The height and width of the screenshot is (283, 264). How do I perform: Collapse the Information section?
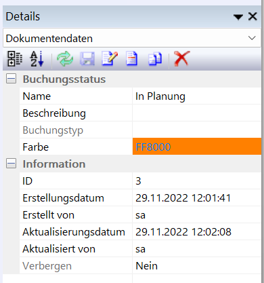pos(11,164)
